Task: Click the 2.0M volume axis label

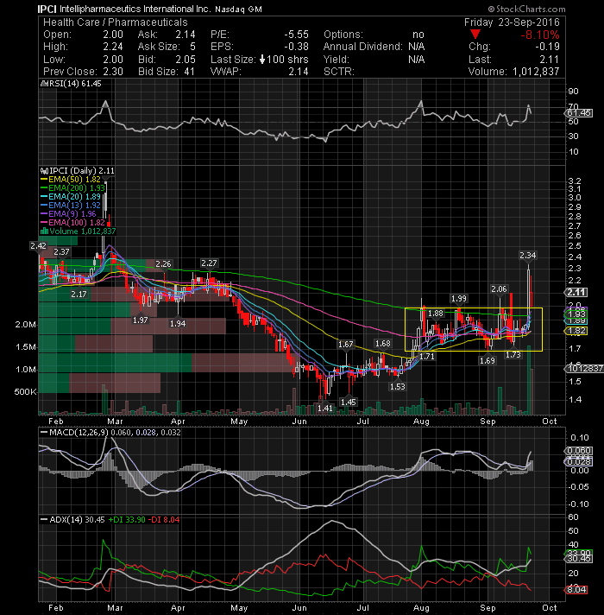Action: (x=26, y=325)
